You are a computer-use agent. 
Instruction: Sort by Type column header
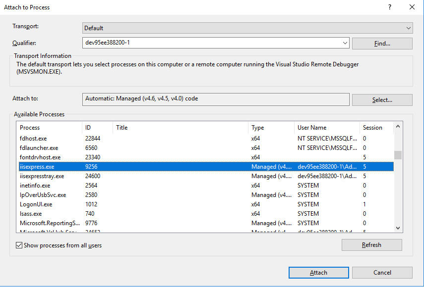[x=271, y=128]
